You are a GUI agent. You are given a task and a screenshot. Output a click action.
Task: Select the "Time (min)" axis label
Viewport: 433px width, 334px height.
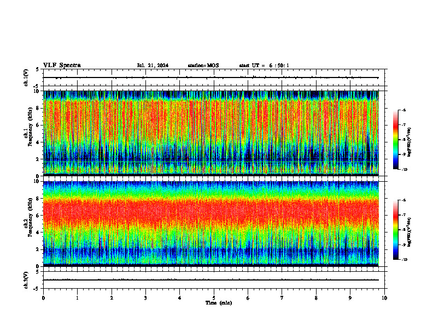point(219,303)
